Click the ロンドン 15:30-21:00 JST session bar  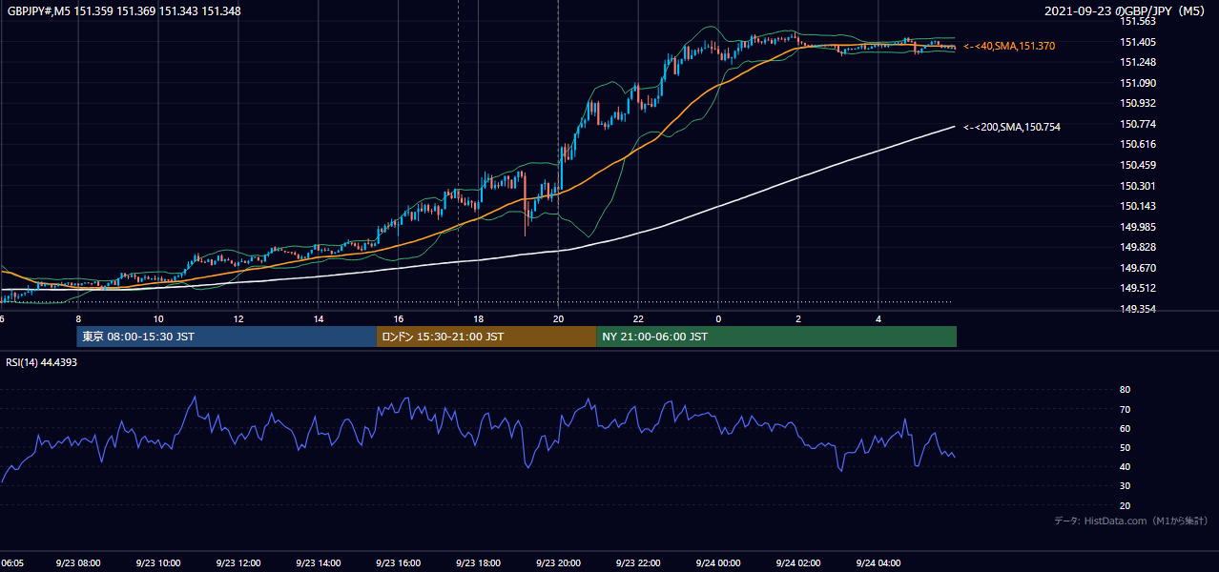[486, 337]
